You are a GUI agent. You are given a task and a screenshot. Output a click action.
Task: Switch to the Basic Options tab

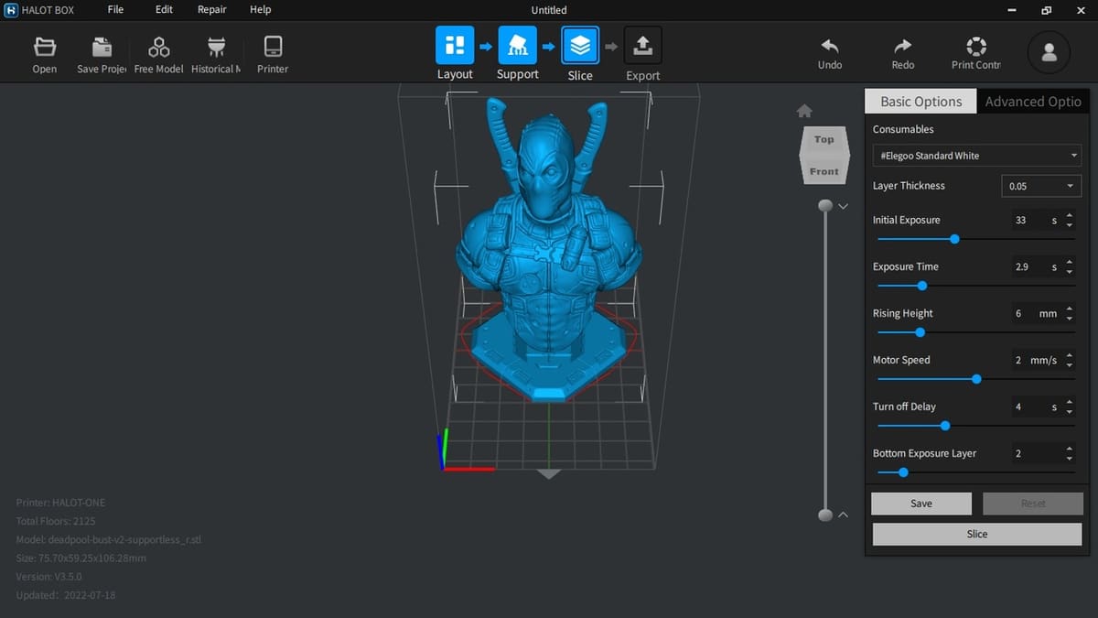click(x=920, y=102)
